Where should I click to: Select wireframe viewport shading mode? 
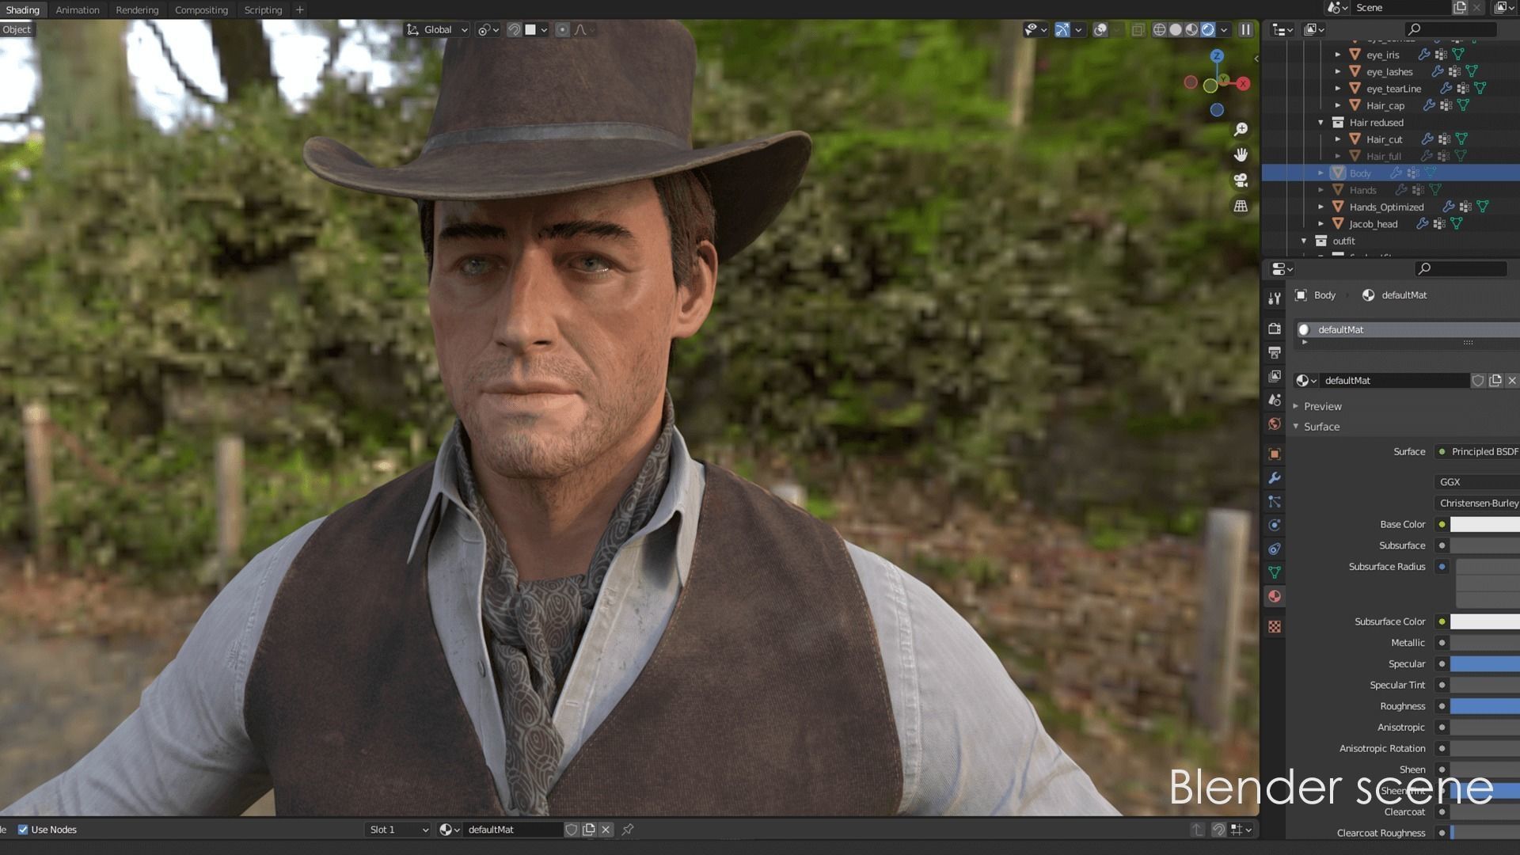(x=1159, y=29)
